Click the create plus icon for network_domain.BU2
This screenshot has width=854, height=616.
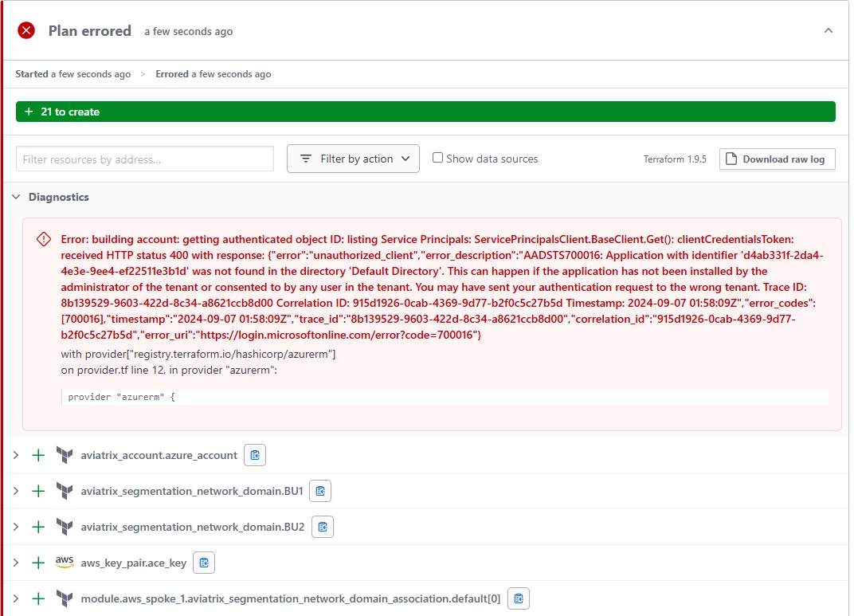click(x=38, y=528)
